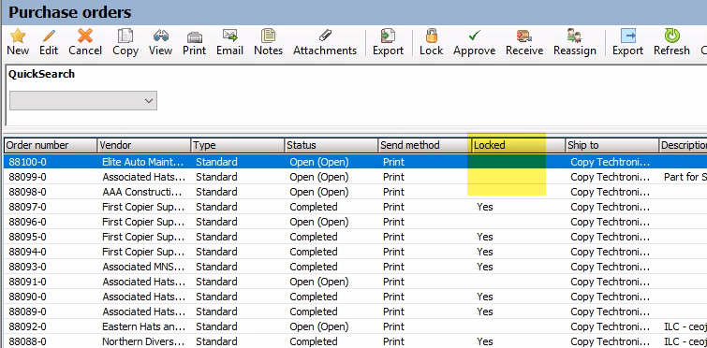
Task: Select order 88088-0 row
Action: 355,341
